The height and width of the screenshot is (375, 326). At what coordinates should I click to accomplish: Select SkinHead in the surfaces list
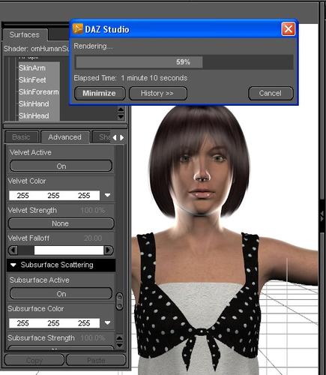[x=34, y=115]
